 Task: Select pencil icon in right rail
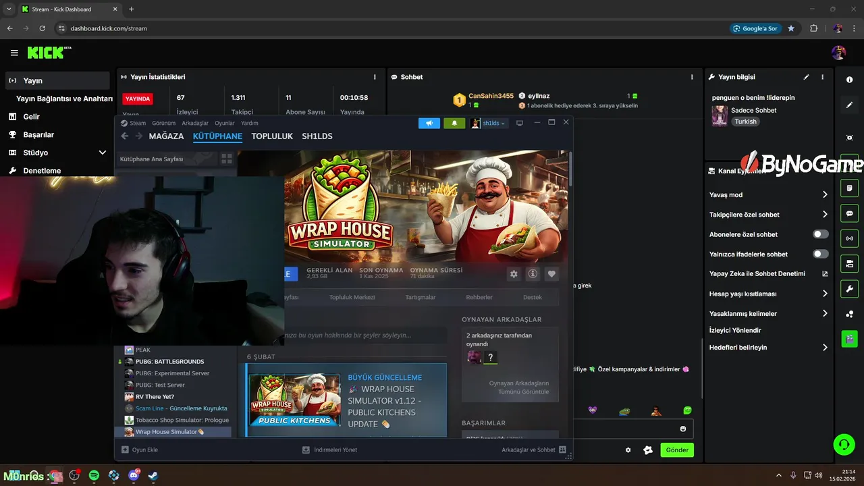coord(849,105)
